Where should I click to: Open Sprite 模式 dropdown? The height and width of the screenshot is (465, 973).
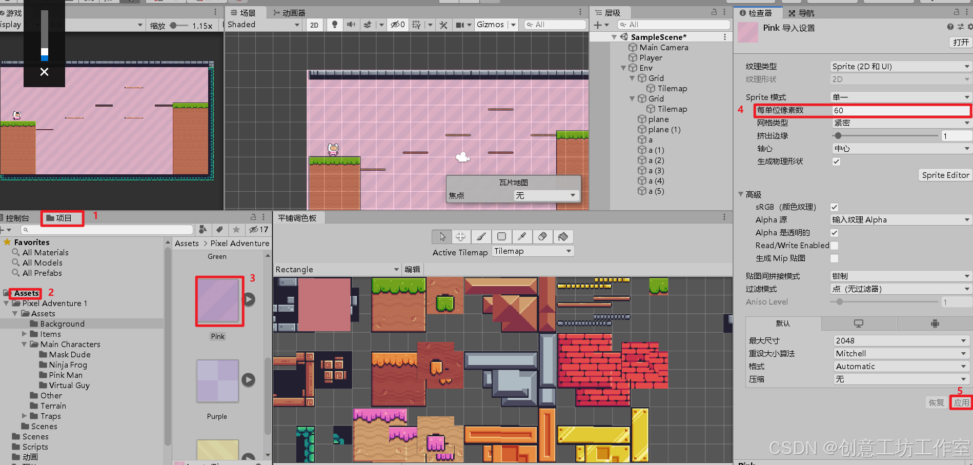(x=901, y=97)
